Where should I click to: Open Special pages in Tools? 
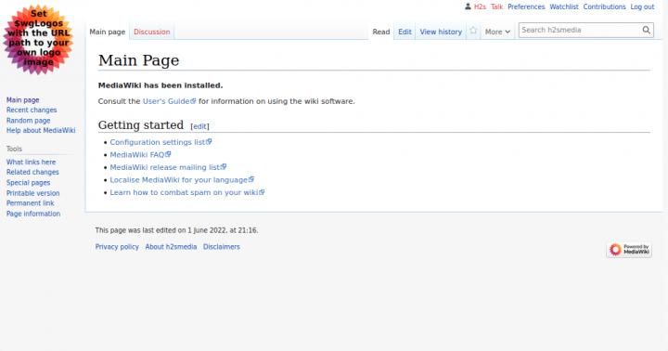pos(28,183)
